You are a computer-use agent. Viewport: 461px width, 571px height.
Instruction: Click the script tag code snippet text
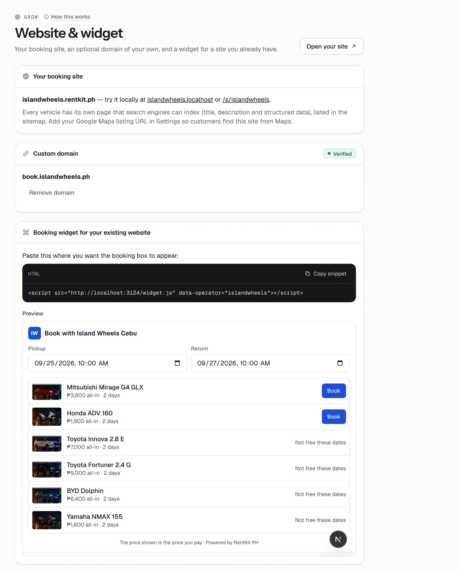pos(166,293)
